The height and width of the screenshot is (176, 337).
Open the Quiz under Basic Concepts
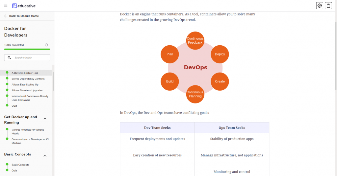[14, 170]
